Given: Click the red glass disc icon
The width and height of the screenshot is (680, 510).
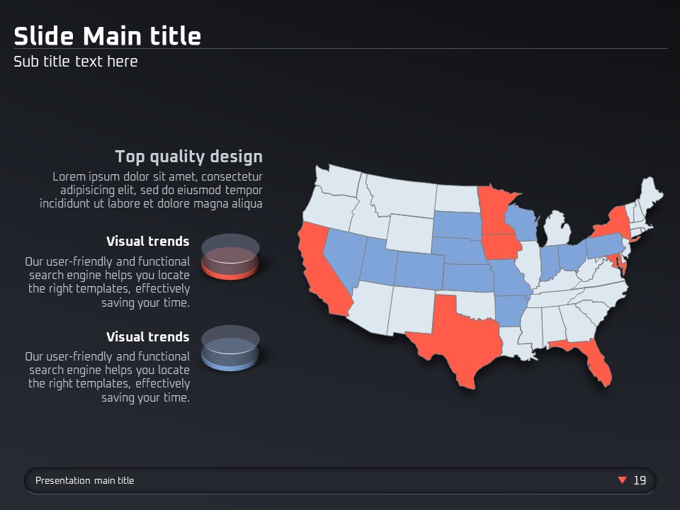Looking at the screenshot, I should (x=230, y=258).
